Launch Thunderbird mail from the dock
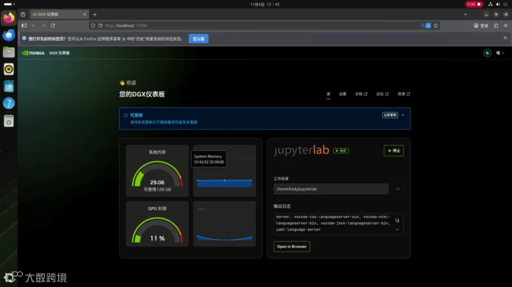The width and height of the screenshot is (512, 287). point(9,35)
